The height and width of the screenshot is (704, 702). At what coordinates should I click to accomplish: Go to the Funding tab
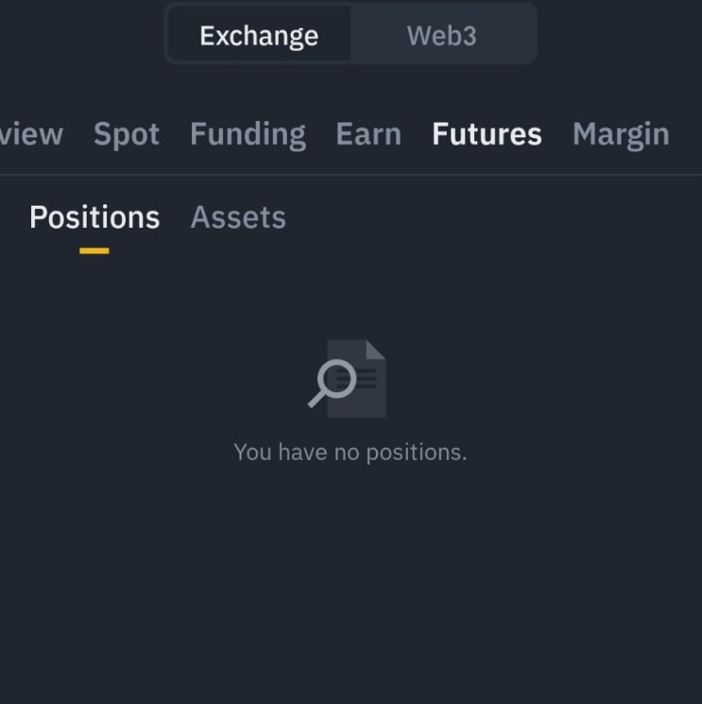pos(248,134)
